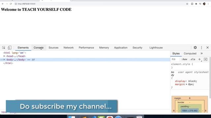Reload the page

(11, 4)
